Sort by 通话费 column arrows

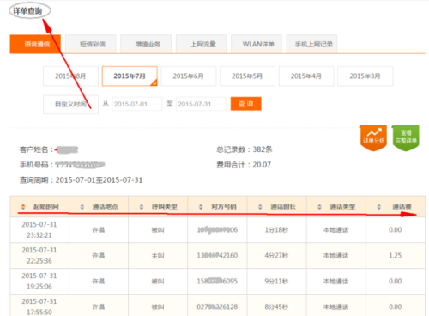pos(379,206)
